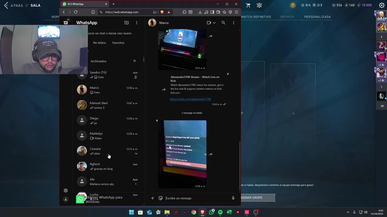Select the No leídos filter tab

click(x=99, y=43)
